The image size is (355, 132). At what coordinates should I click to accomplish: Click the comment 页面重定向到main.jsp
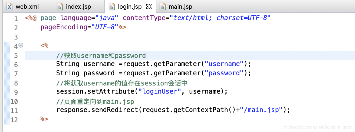click(95, 102)
